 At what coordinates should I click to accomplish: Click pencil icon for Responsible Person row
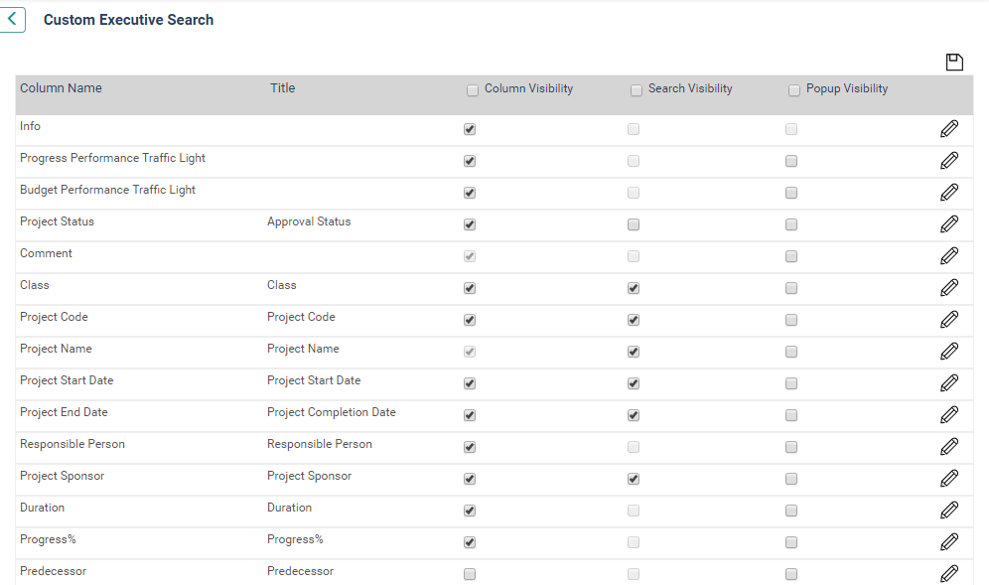(x=949, y=447)
